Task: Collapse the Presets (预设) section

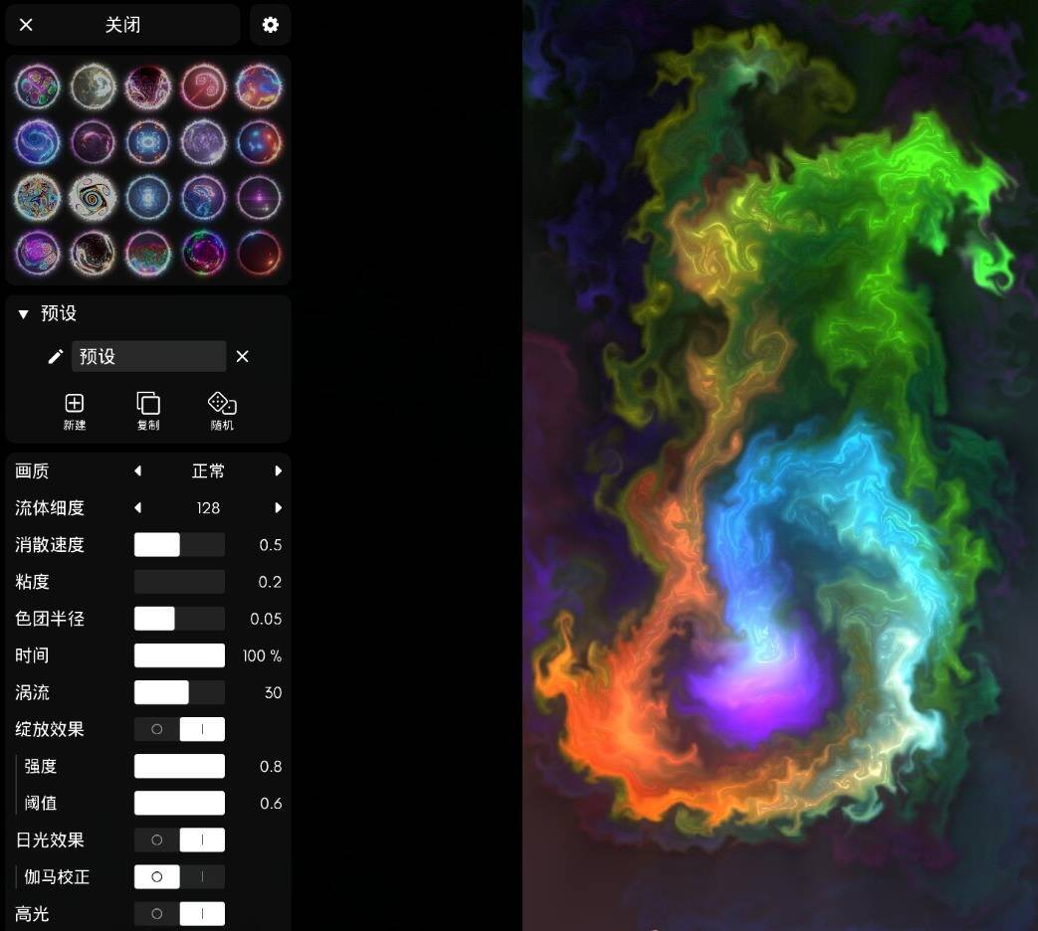Action: 24,314
